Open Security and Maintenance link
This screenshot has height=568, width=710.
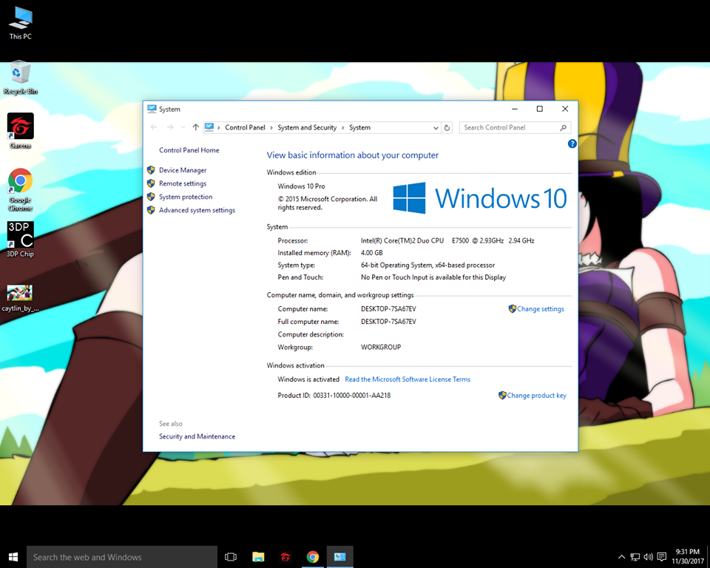pyautogui.click(x=197, y=436)
